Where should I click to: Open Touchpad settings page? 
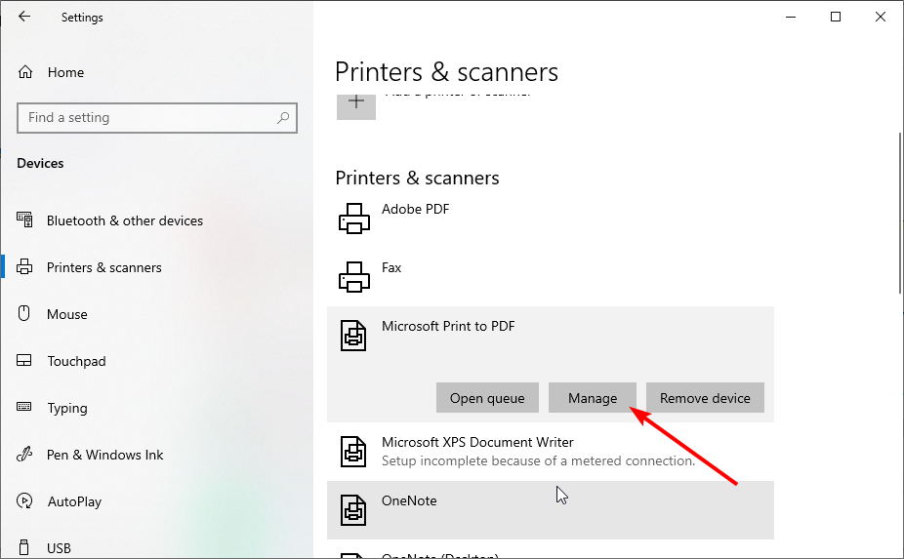tap(77, 361)
